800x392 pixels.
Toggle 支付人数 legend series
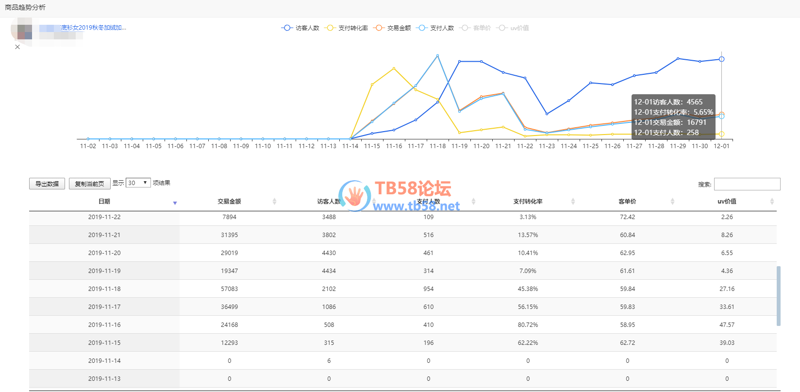click(435, 28)
